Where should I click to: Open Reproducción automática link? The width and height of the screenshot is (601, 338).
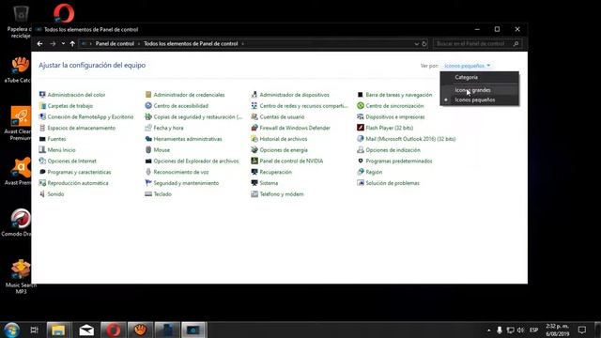78,183
